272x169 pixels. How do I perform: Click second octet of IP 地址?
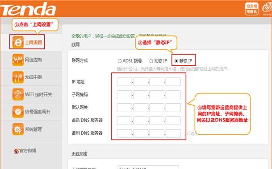point(141,82)
